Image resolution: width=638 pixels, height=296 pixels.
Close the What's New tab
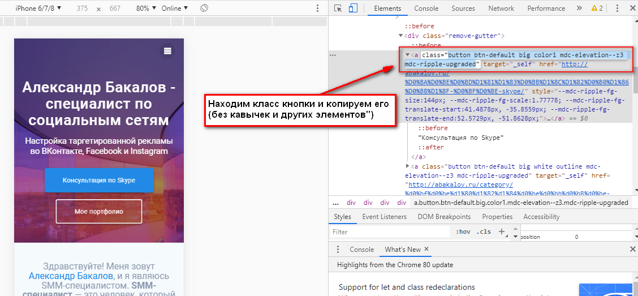(x=426, y=249)
